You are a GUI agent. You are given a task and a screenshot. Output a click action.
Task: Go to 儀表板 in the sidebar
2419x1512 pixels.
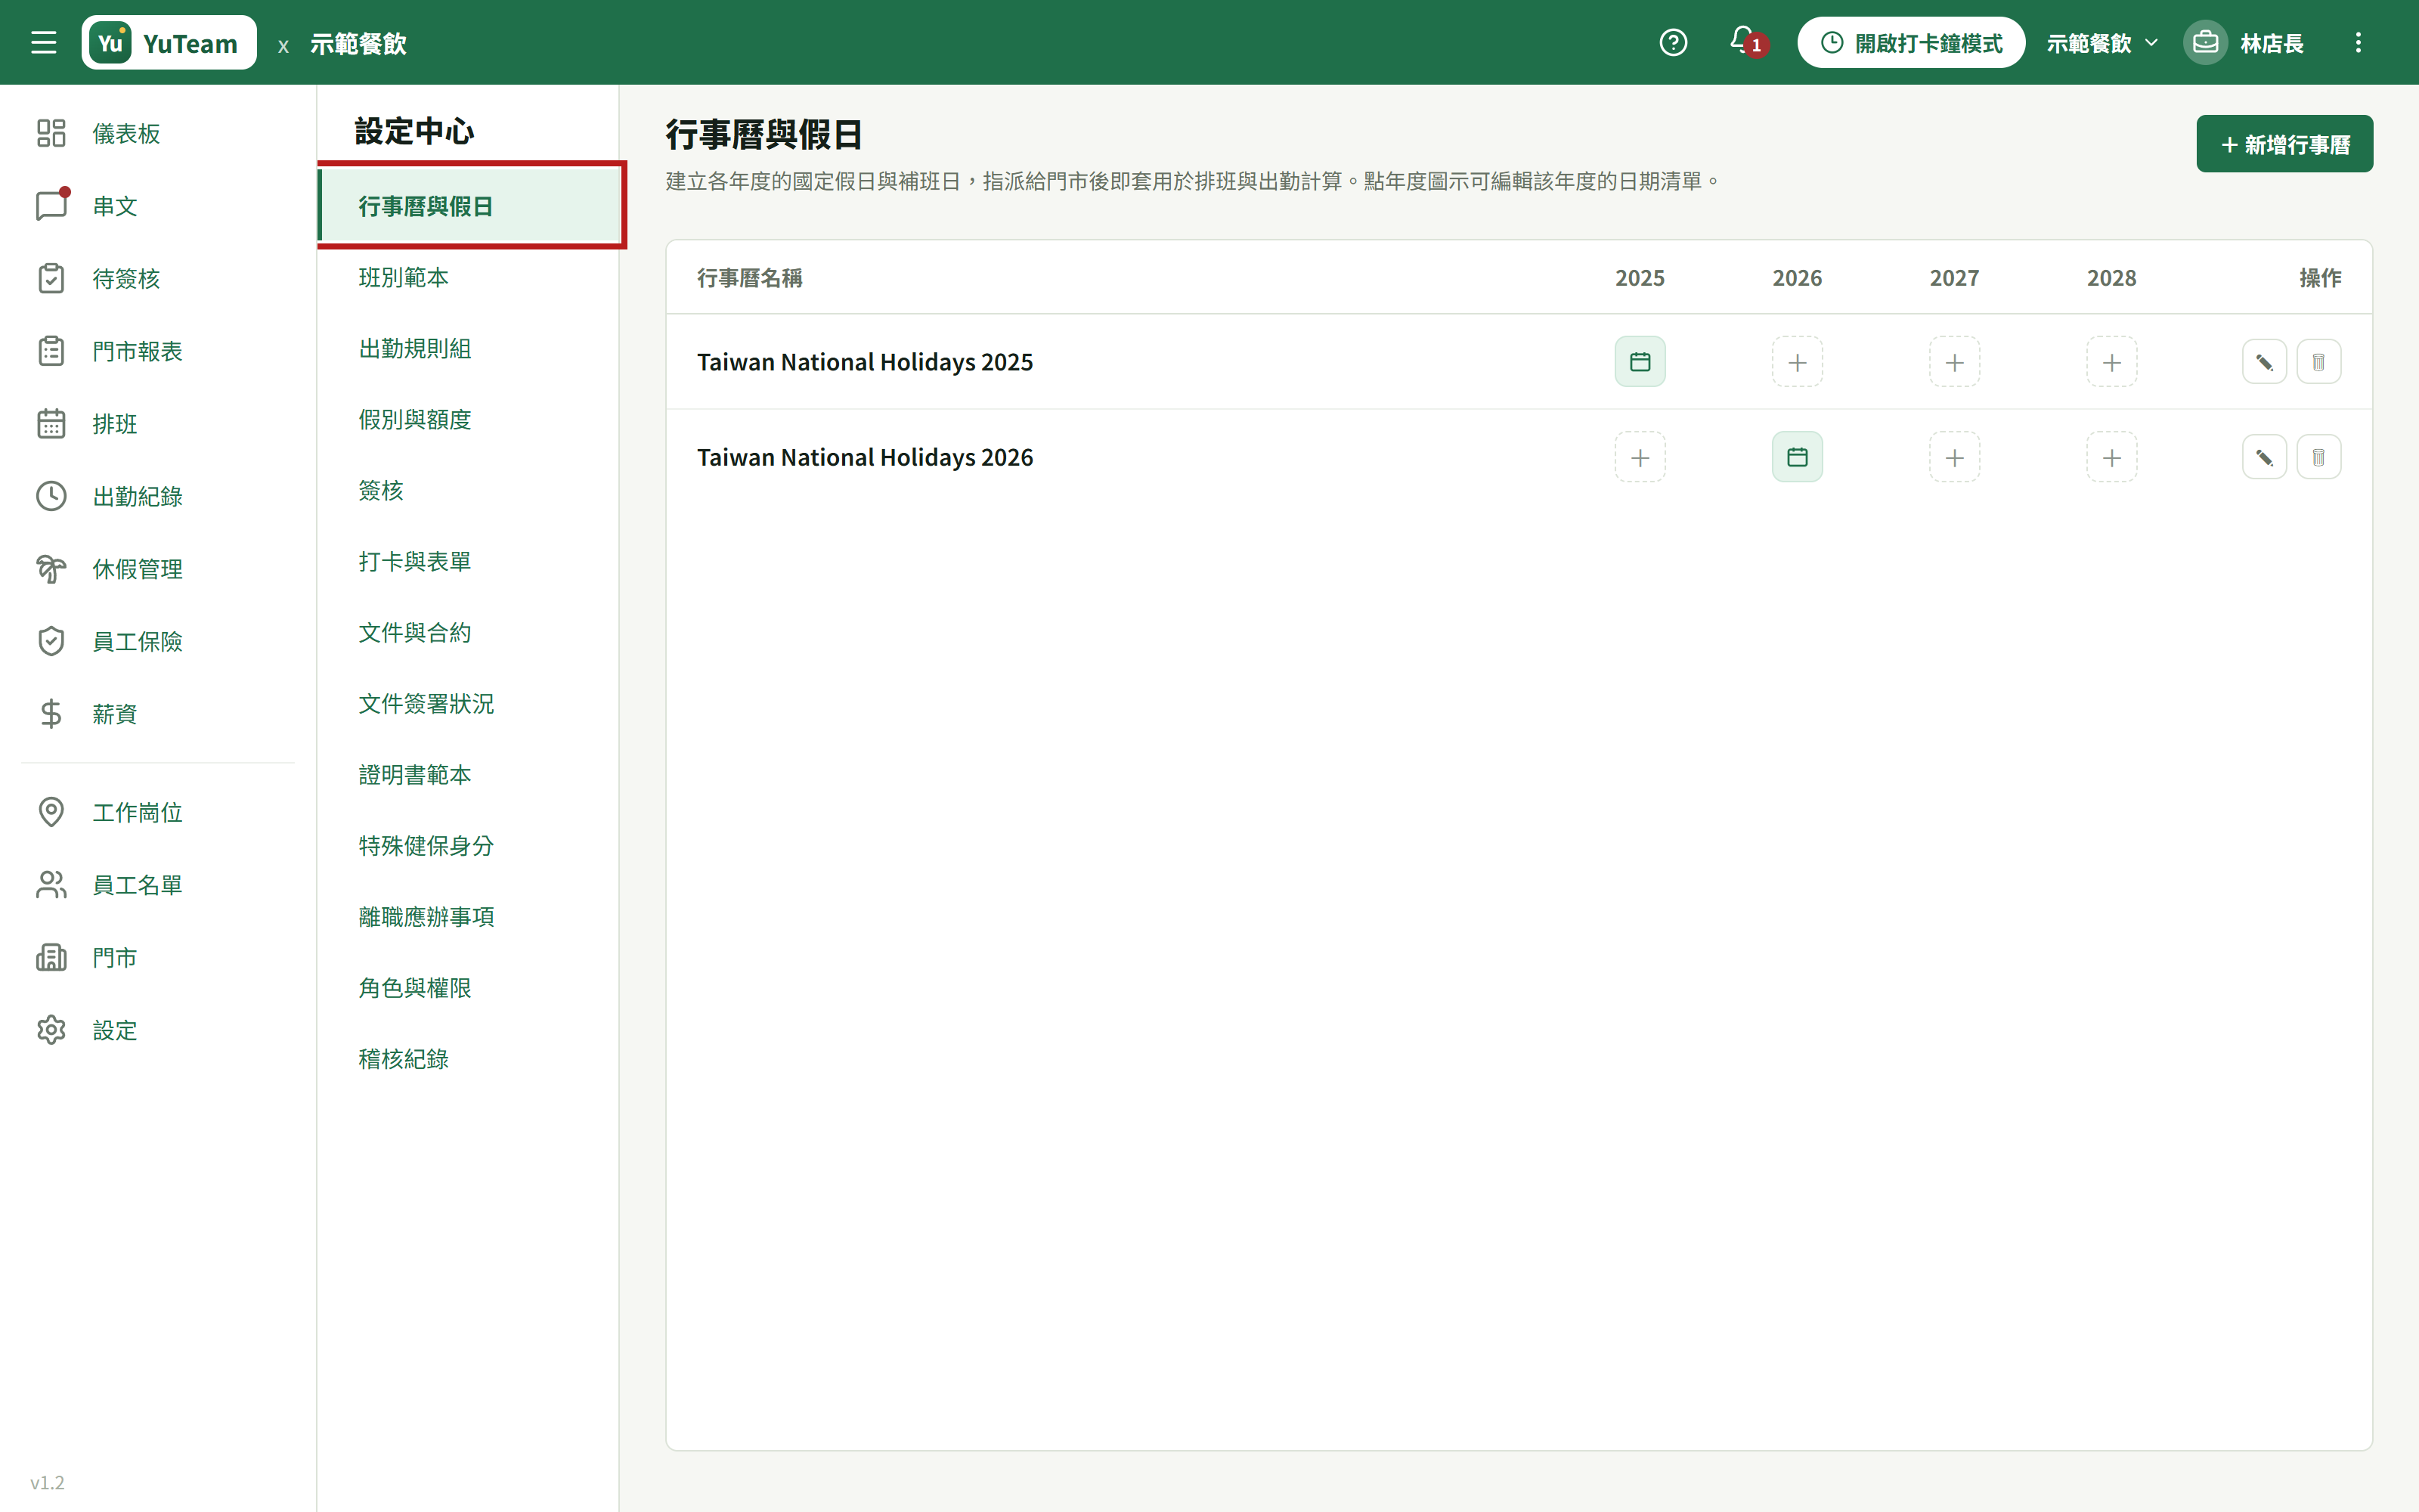coord(158,133)
